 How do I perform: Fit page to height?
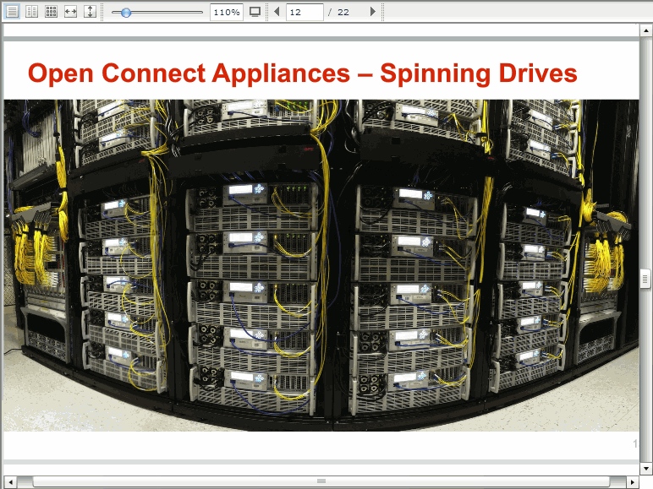90,12
